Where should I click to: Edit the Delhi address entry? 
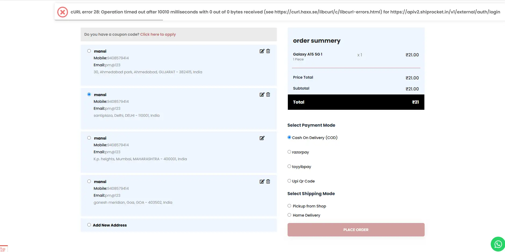click(x=262, y=94)
